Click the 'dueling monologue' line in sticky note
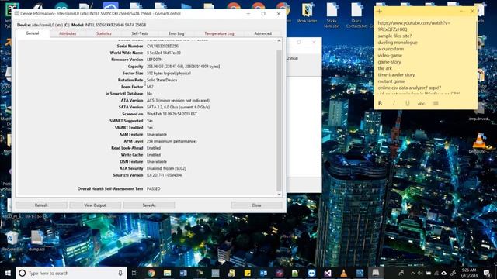The height and width of the screenshot is (279, 497). [x=398, y=43]
